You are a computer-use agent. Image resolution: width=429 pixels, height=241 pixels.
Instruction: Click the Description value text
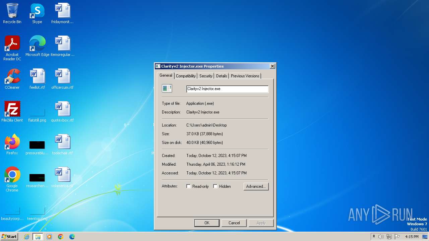click(x=203, y=112)
